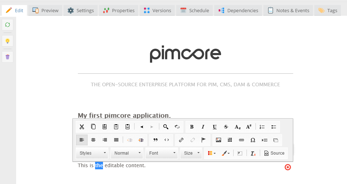Insert an image using image icon
Screen dimensions: 347x184
[218, 140]
